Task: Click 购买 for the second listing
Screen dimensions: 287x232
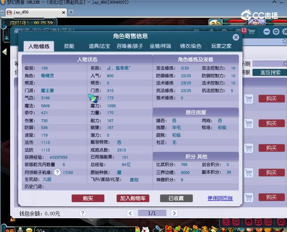Action: 272,123
